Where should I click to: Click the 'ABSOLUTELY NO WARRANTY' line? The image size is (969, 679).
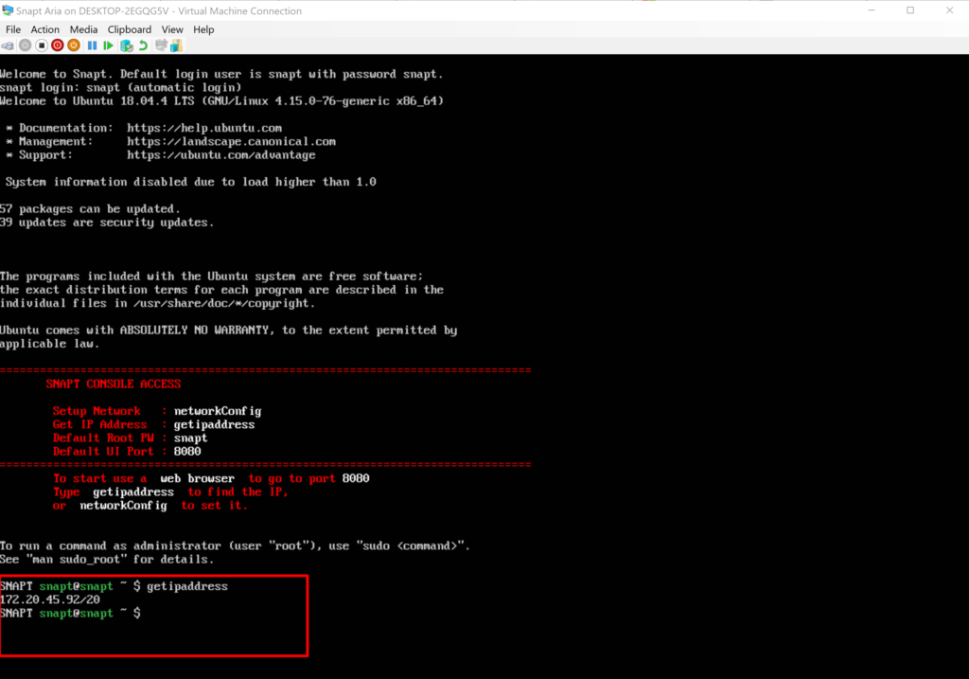coord(229,331)
